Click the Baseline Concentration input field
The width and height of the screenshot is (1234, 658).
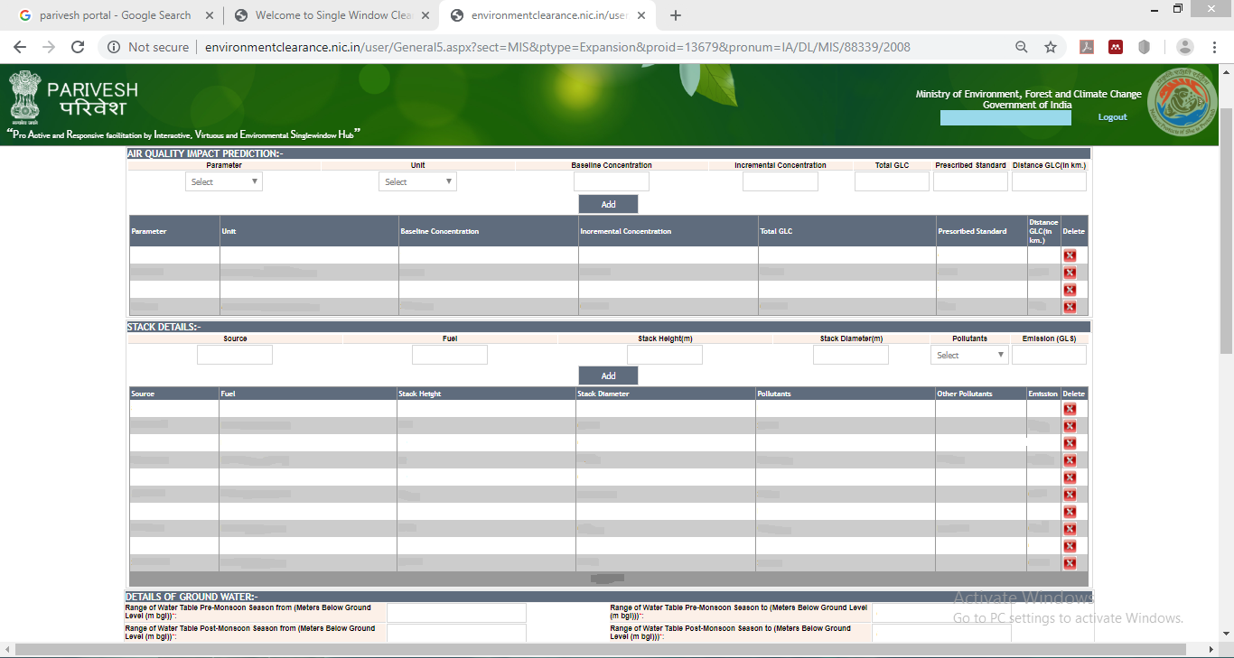click(x=611, y=181)
